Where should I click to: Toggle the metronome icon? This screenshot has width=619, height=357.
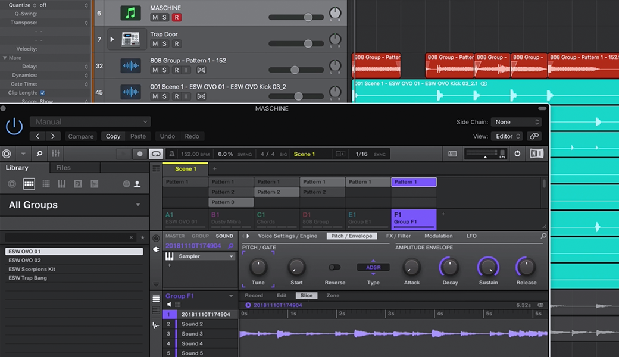[172, 154]
